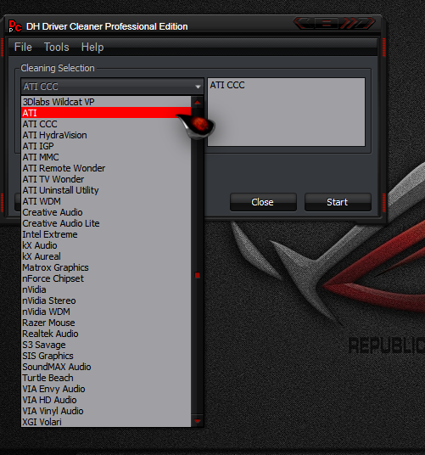Select nVidia from the driver list
This screenshot has width=425, height=455.
click(x=106, y=289)
